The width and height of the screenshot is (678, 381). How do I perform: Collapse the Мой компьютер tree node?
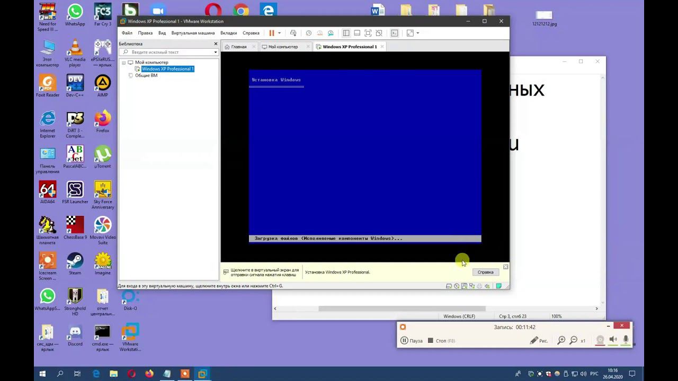tap(124, 62)
